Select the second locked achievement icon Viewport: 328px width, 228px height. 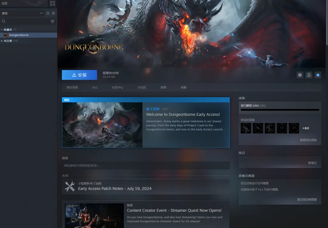(258, 128)
